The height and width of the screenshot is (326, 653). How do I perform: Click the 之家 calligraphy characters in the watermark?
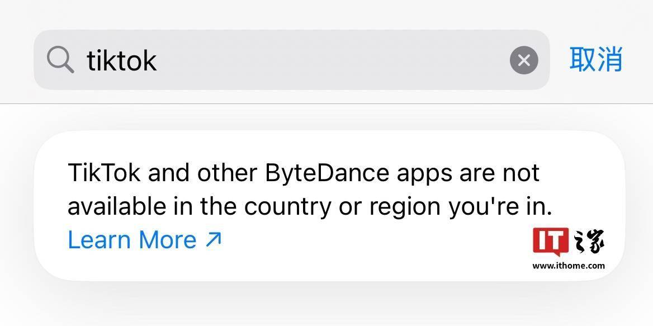pyautogui.click(x=589, y=242)
